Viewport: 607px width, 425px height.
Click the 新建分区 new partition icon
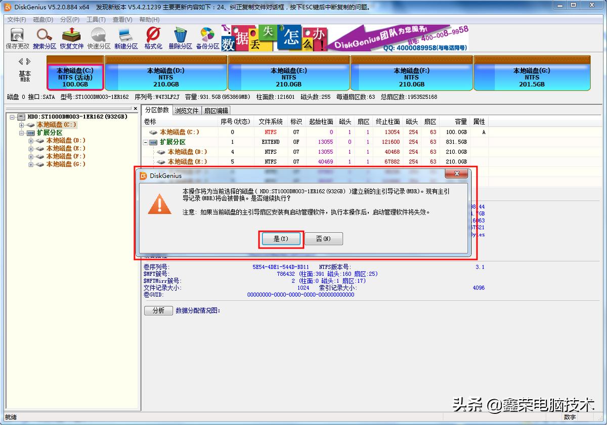click(x=125, y=37)
